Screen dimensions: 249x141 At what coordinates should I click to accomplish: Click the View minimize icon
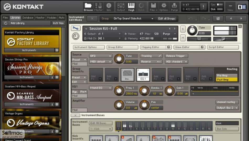[x=230, y=7]
